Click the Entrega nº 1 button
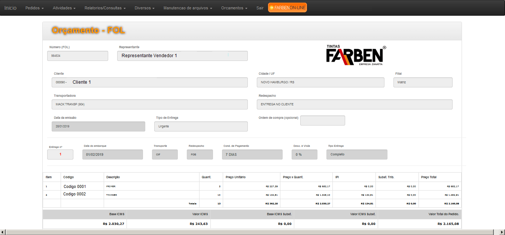505x235 pixels. coord(60,154)
